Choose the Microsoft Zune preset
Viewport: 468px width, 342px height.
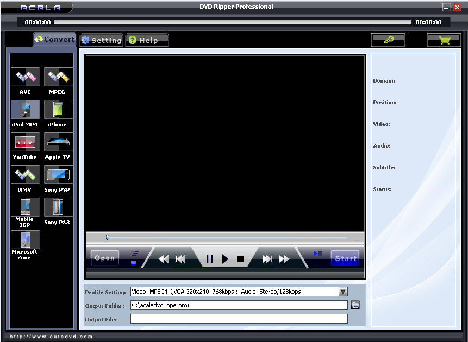coord(25,240)
